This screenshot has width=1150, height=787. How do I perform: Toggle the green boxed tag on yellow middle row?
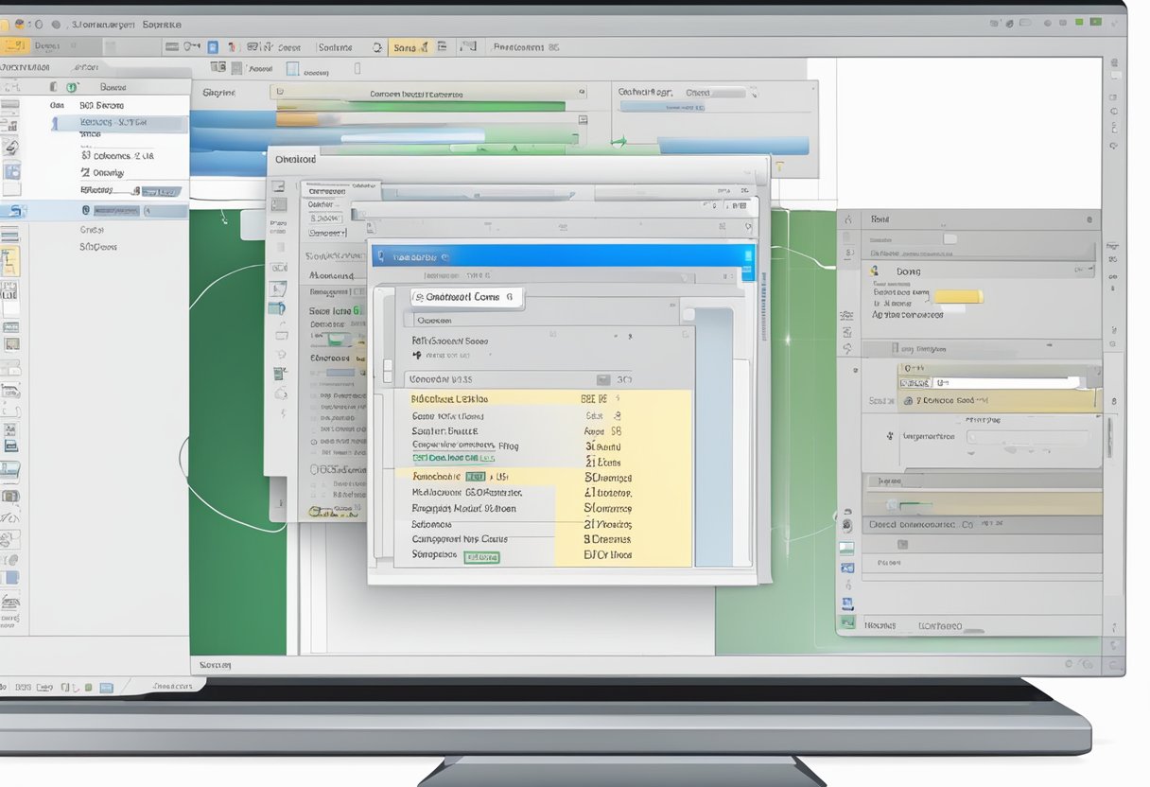(x=477, y=477)
